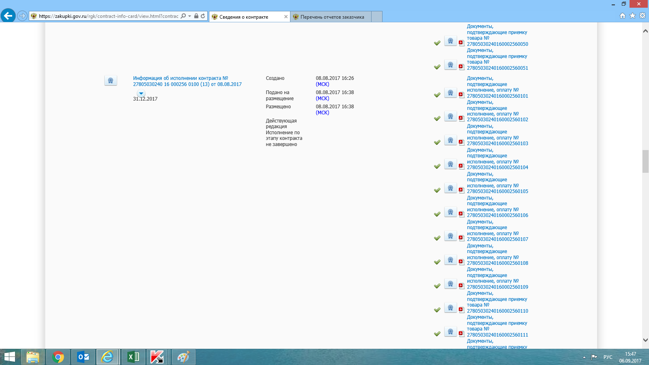Click (МСК) link next to Создано time

(x=322, y=84)
